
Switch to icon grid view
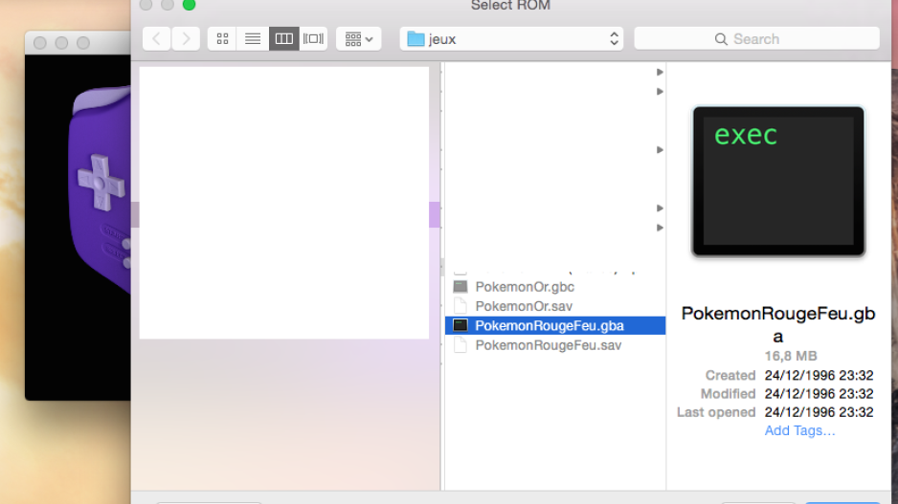point(222,39)
